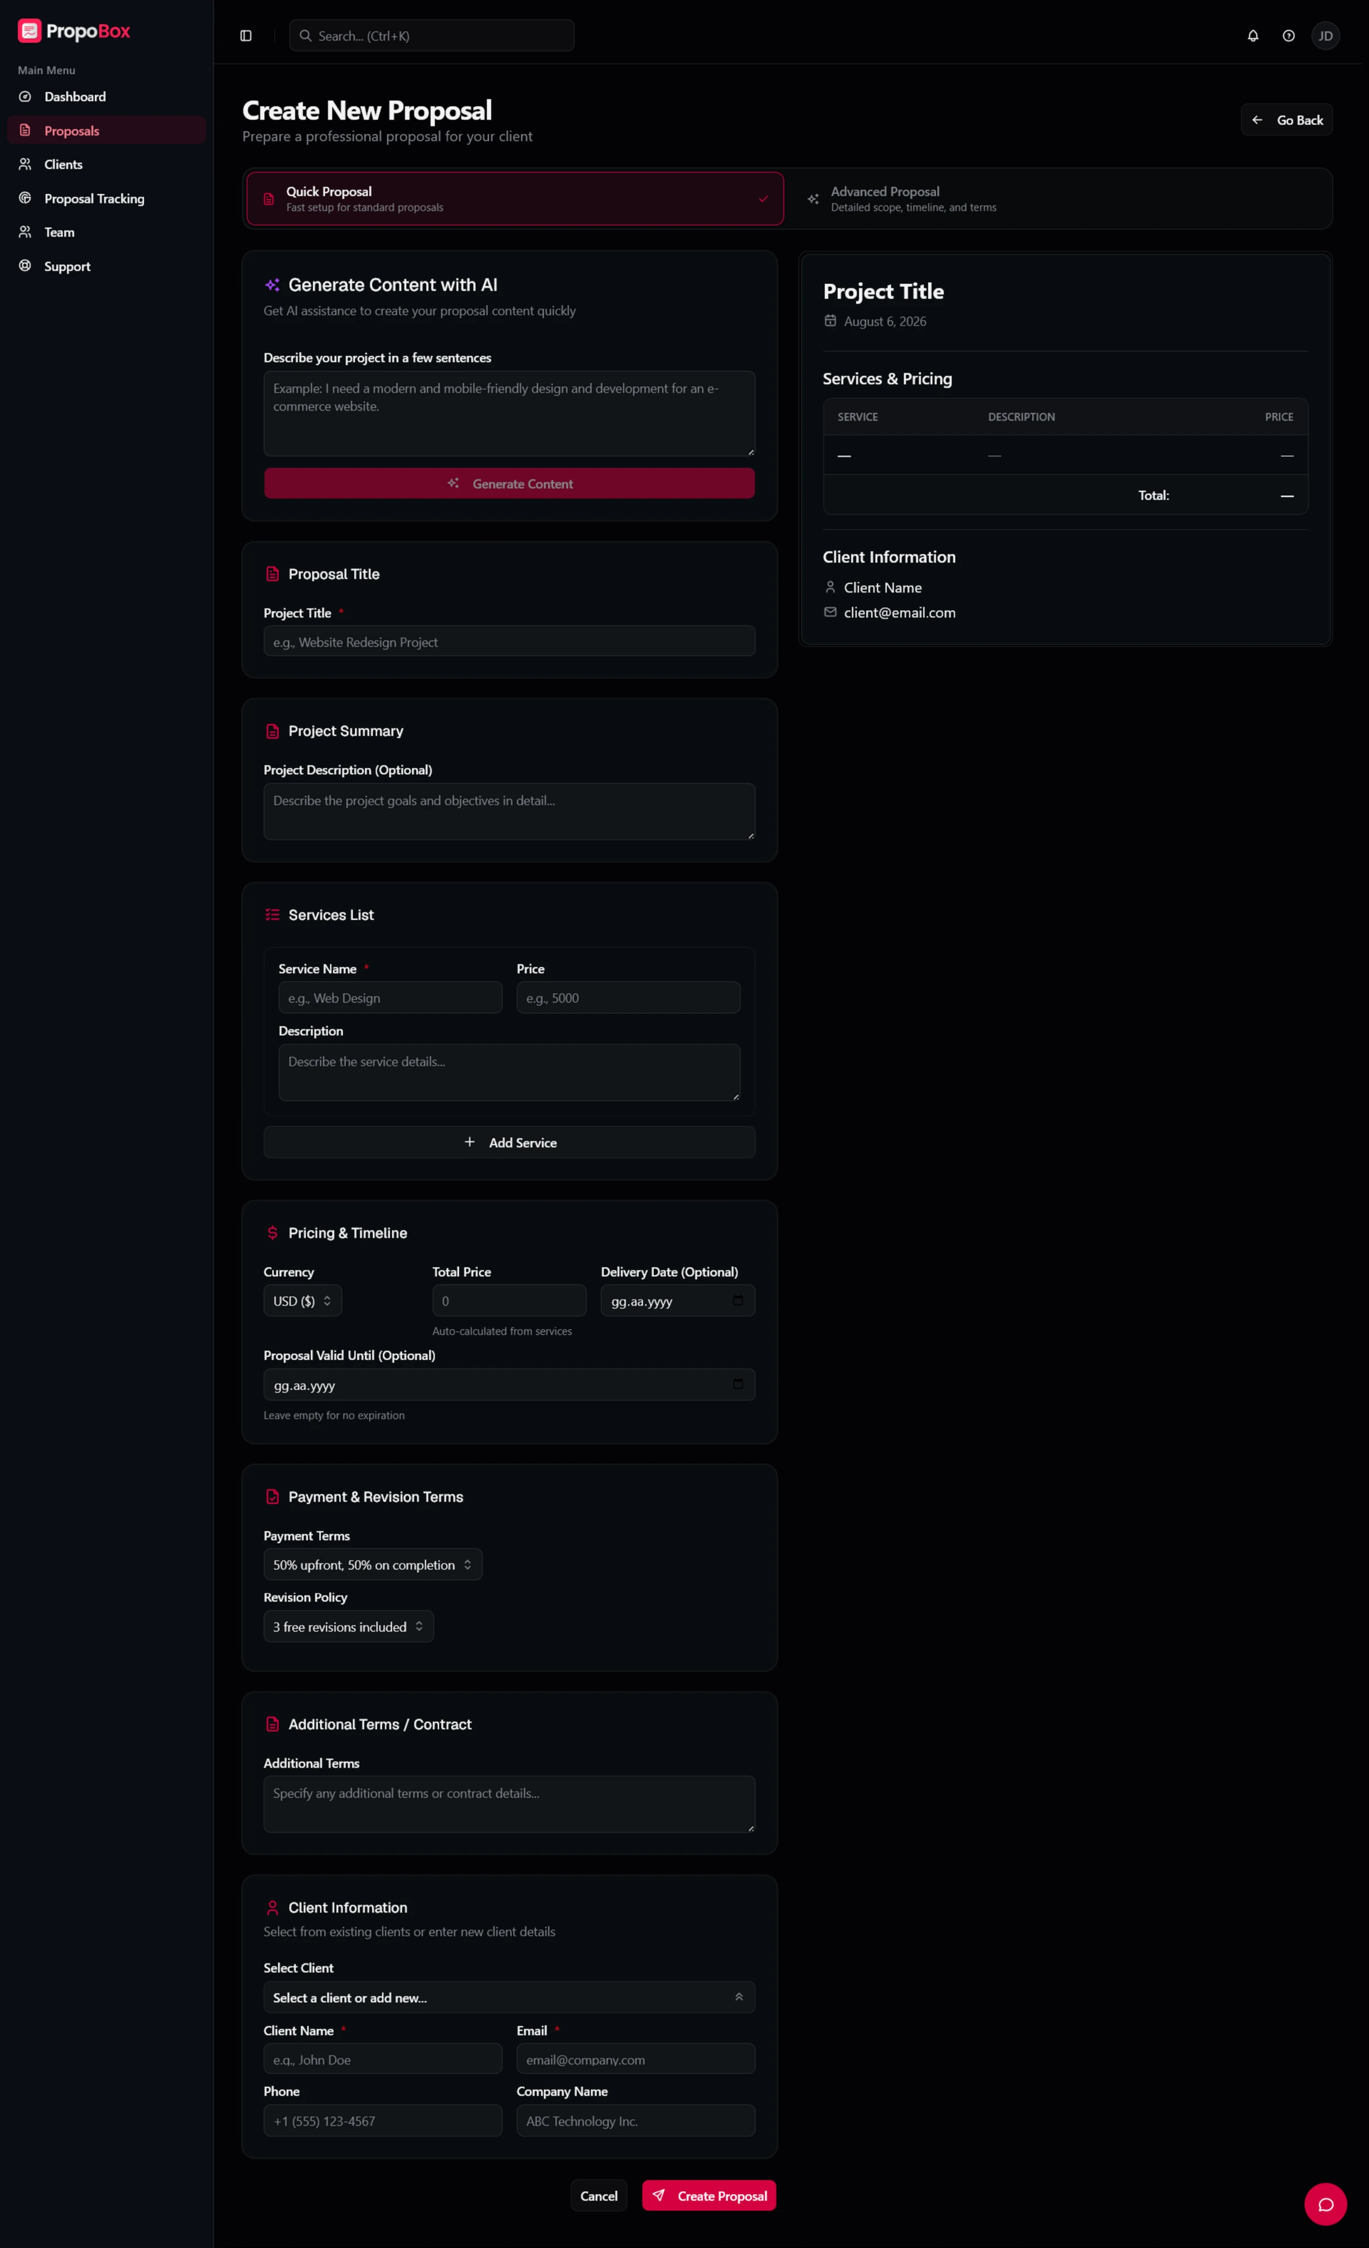Click the Additional Terms textarea
This screenshot has width=1369, height=2248.
pos(509,1803)
